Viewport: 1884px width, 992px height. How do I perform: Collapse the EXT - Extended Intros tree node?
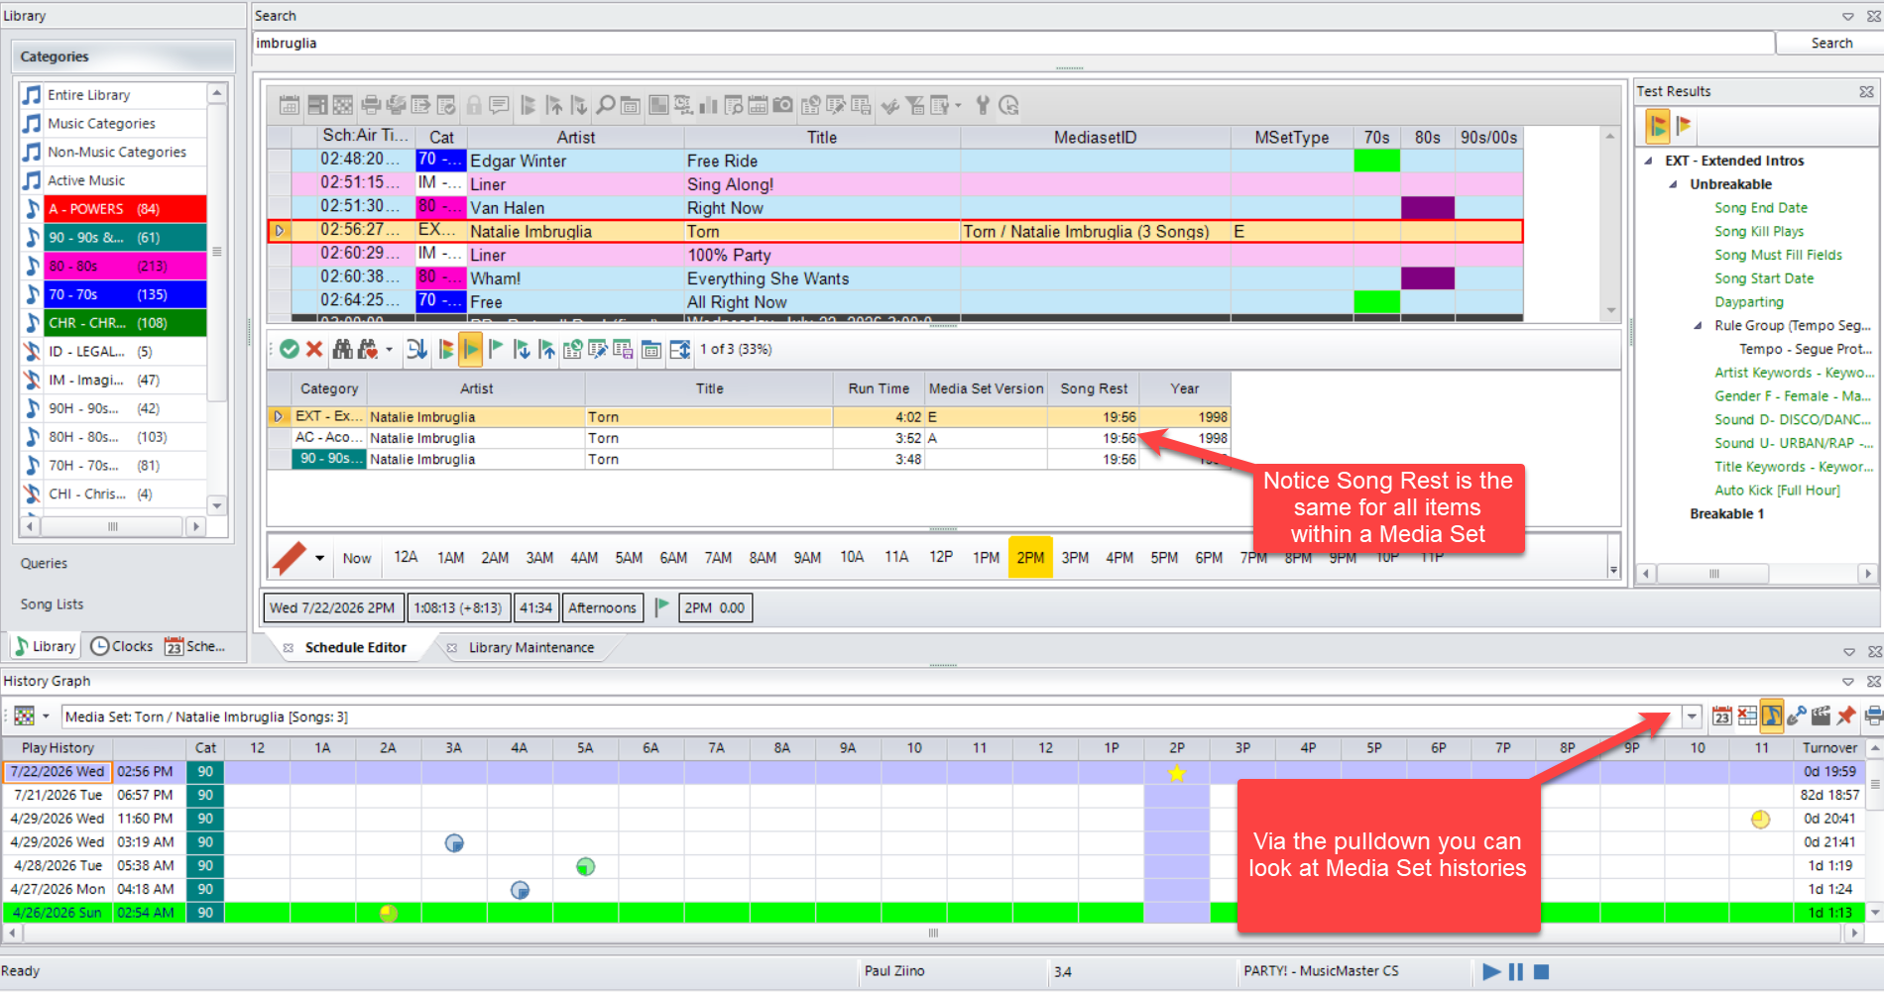1648,161
